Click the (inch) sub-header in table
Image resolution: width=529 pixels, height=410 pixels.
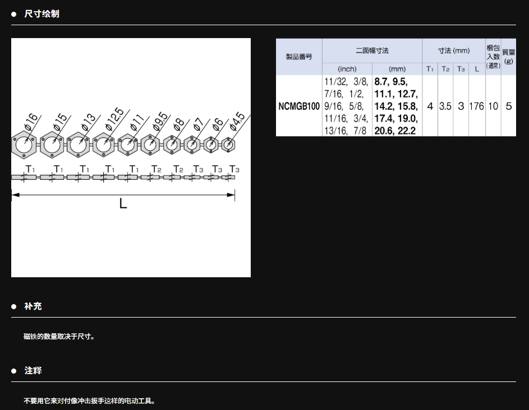point(347,69)
